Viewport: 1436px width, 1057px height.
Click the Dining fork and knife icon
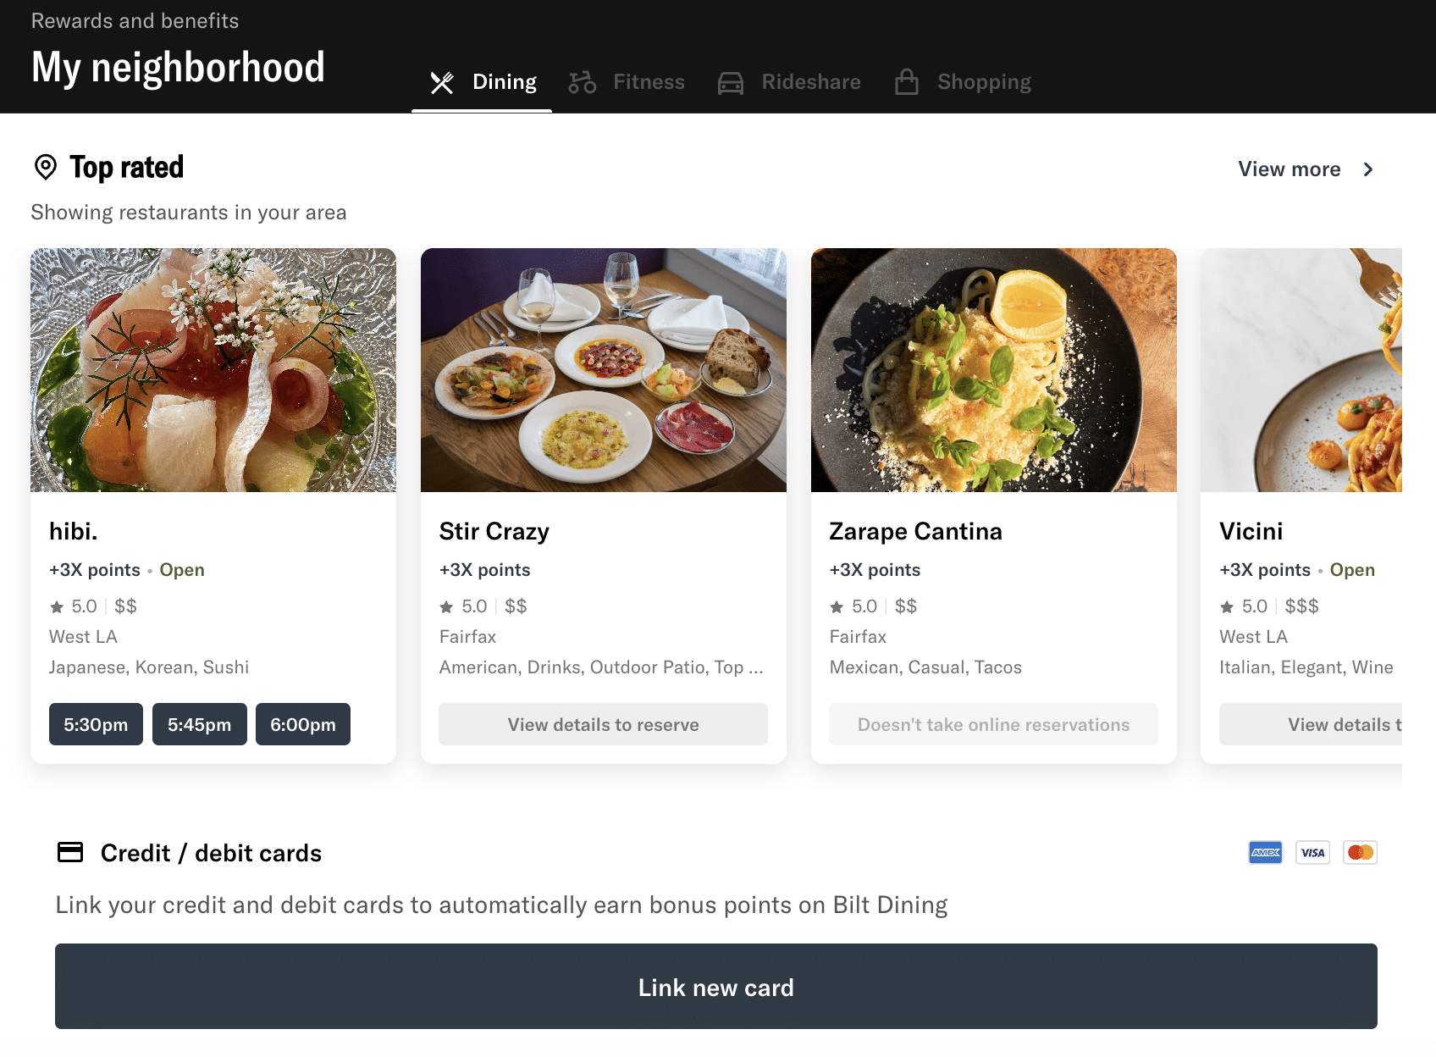coord(442,82)
